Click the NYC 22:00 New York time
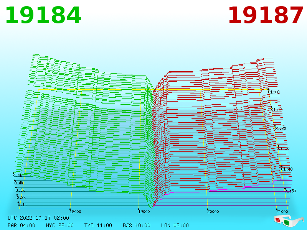The width and height of the screenshot is (307, 230). (60, 225)
